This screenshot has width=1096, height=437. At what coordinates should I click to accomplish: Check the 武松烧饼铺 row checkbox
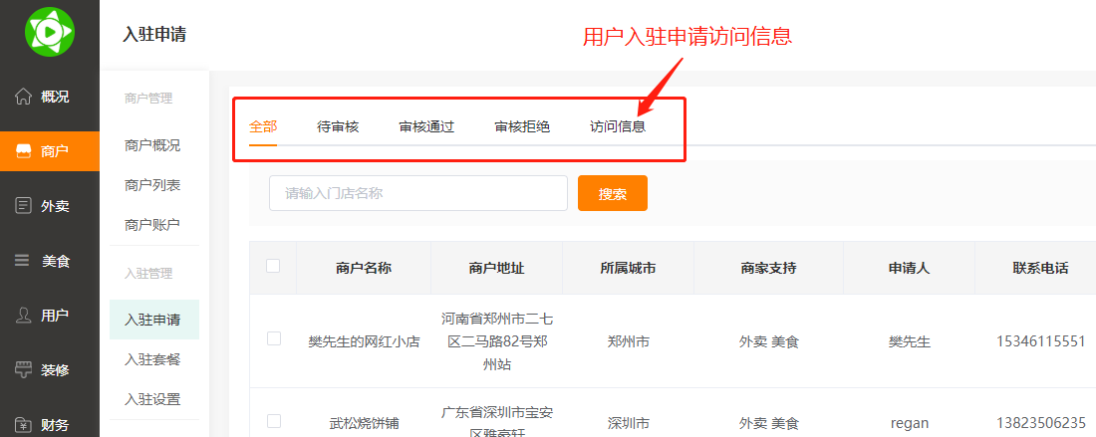[274, 421]
